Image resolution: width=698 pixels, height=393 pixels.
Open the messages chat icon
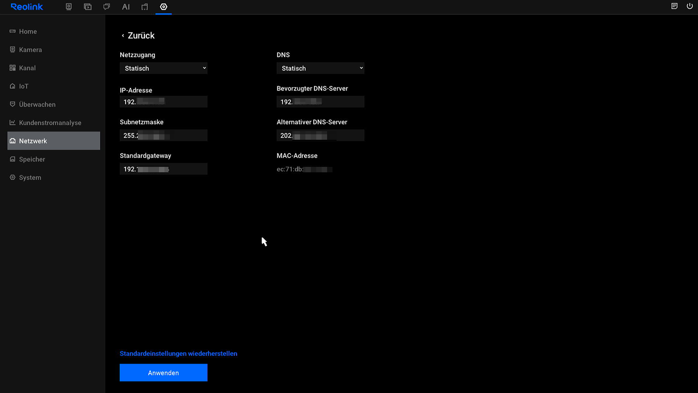click(107, 7)
